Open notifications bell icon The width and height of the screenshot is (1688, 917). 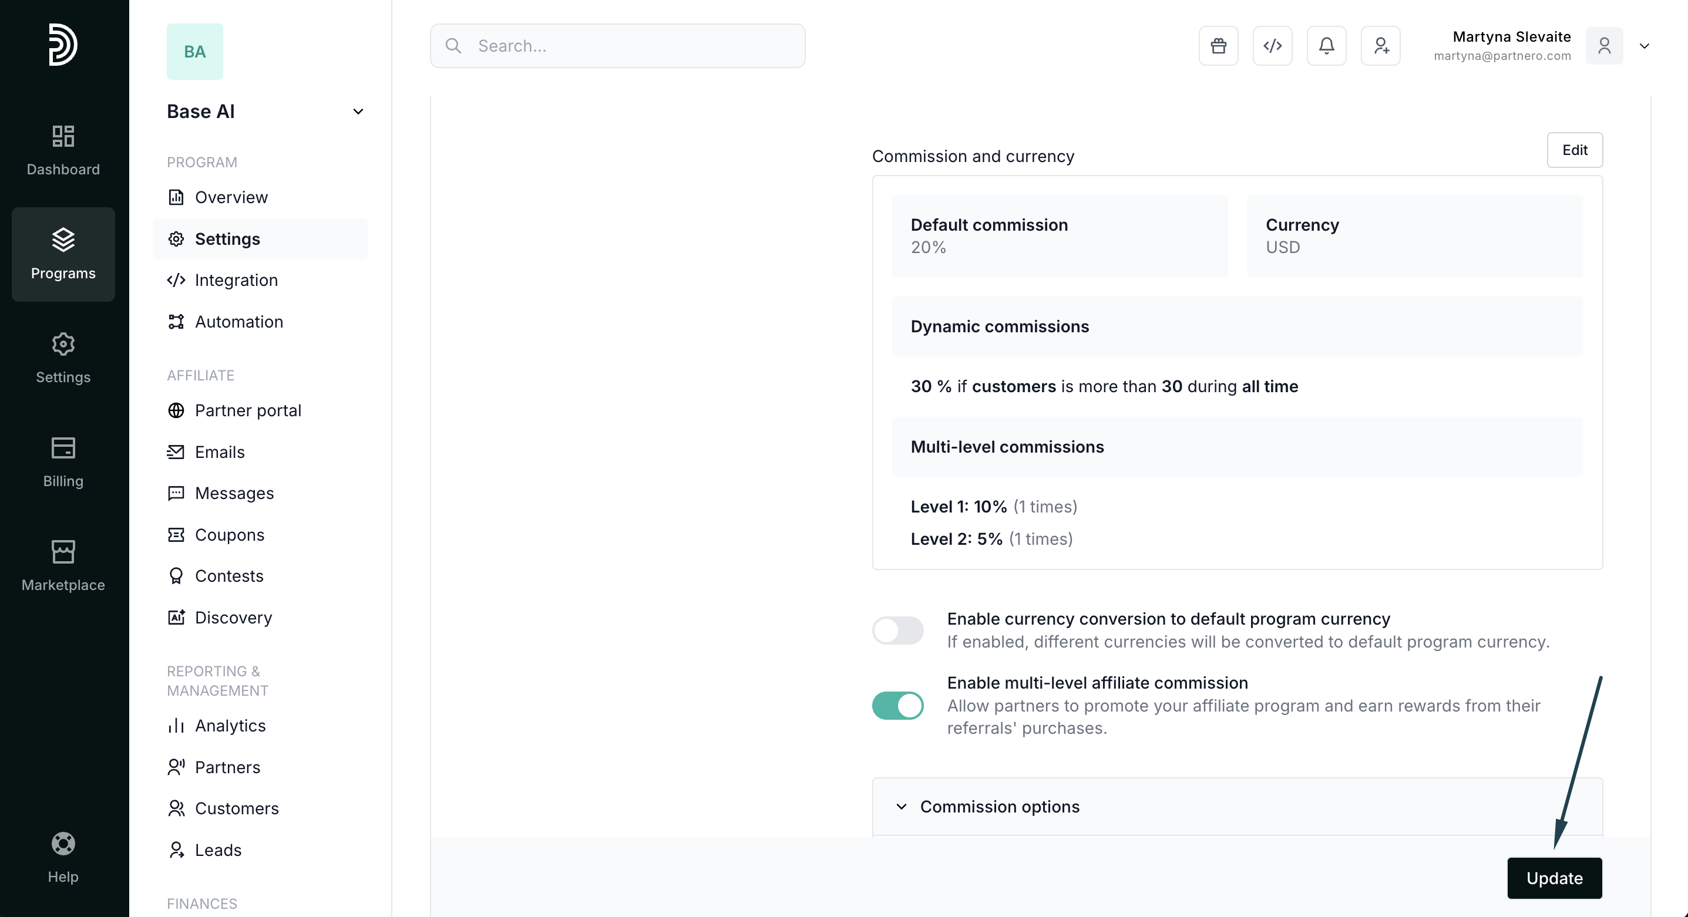tap(1326, 46)
